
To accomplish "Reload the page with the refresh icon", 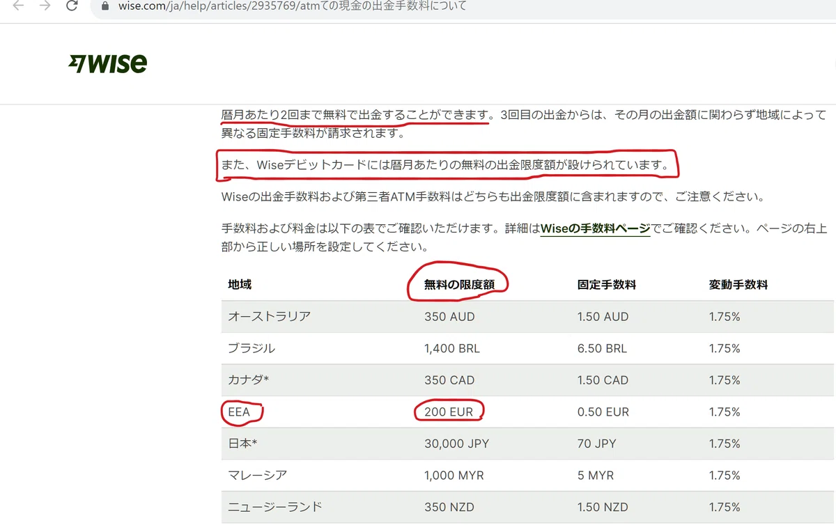I will point(72,6).
